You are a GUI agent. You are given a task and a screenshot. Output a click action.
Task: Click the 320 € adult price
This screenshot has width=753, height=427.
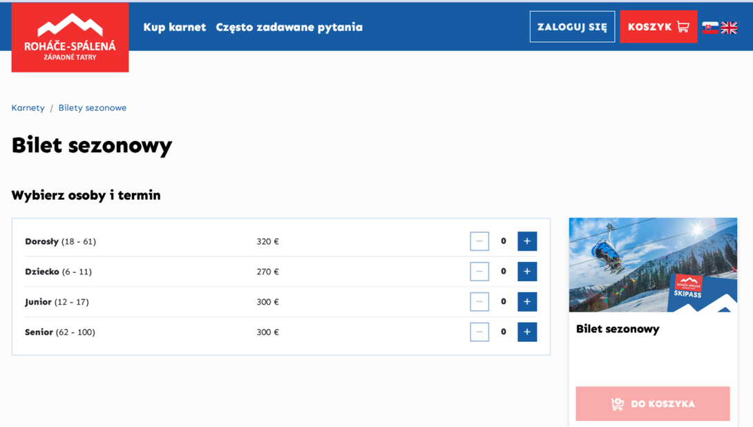click(267, 241)
